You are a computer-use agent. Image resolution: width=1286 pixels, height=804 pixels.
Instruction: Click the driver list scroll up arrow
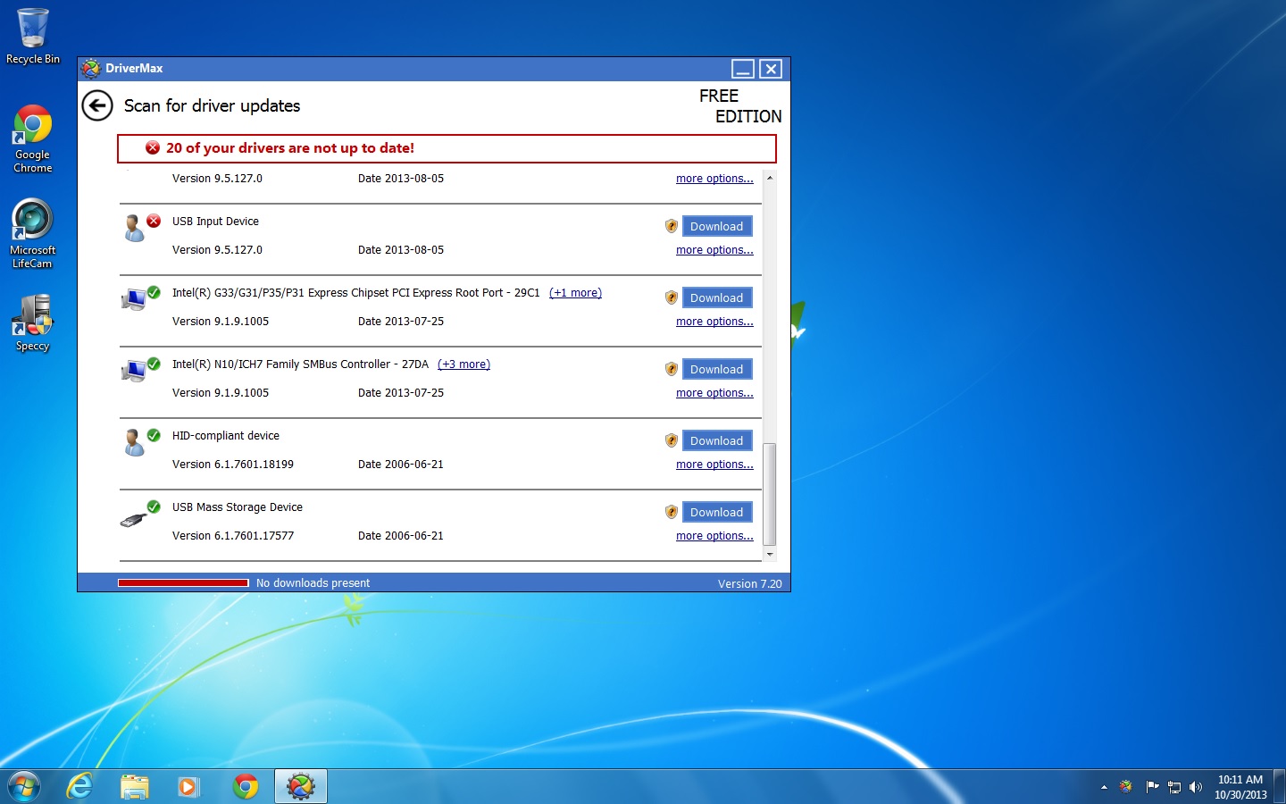[x=770, y=178]
